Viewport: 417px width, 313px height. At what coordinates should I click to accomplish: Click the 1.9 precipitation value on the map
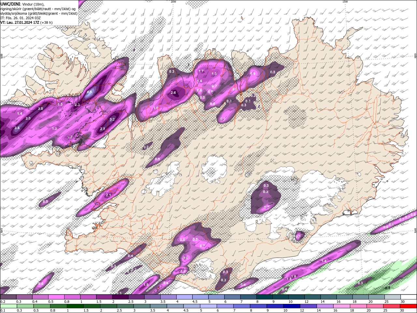tap(146, 285)
